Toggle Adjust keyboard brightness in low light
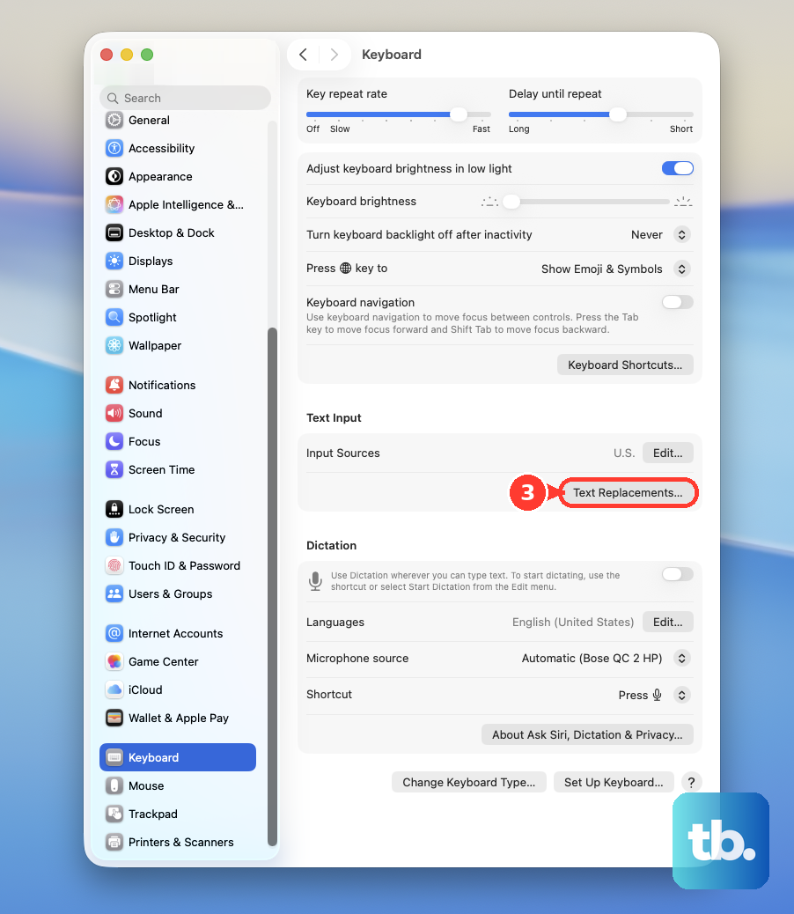The width and height of the screenshot is (794, 914). 678,168
